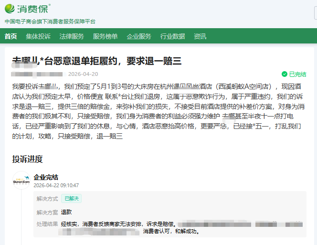
Task: Open the 集体投诉 menu item
Action: tap(38, 36)
